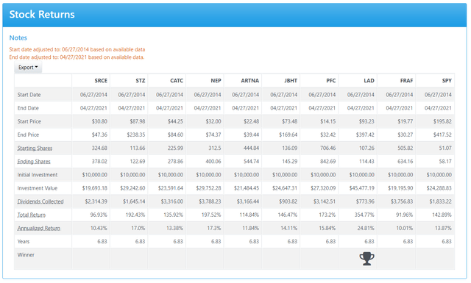
Task: Select the end date adjusted note text
Action: [77, 57]
